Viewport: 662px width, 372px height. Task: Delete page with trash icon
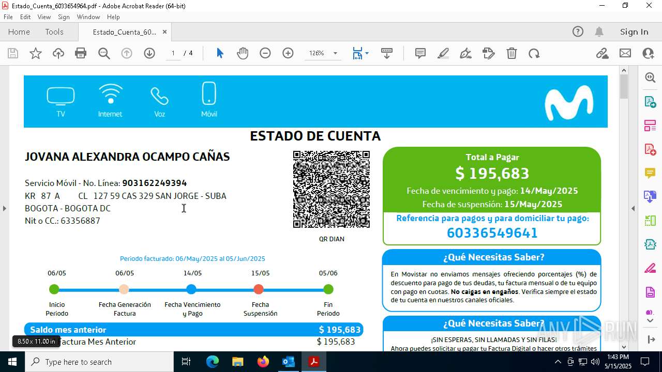511,53
